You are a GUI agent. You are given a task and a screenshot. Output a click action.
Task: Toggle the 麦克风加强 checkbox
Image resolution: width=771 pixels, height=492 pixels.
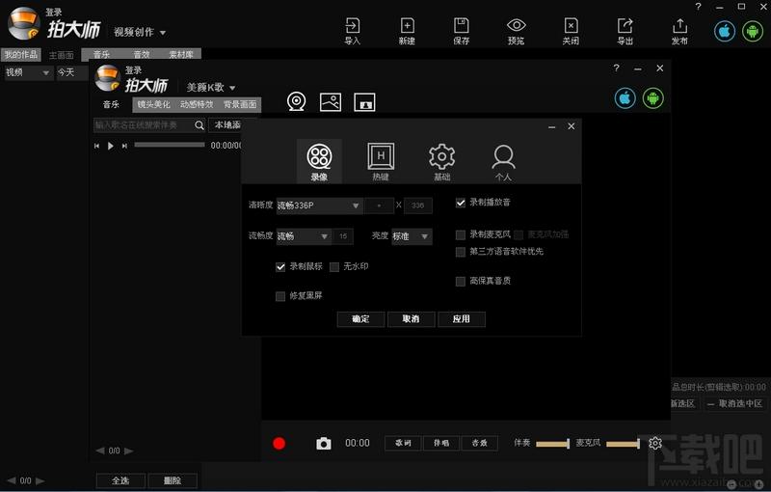click(518, 234)
